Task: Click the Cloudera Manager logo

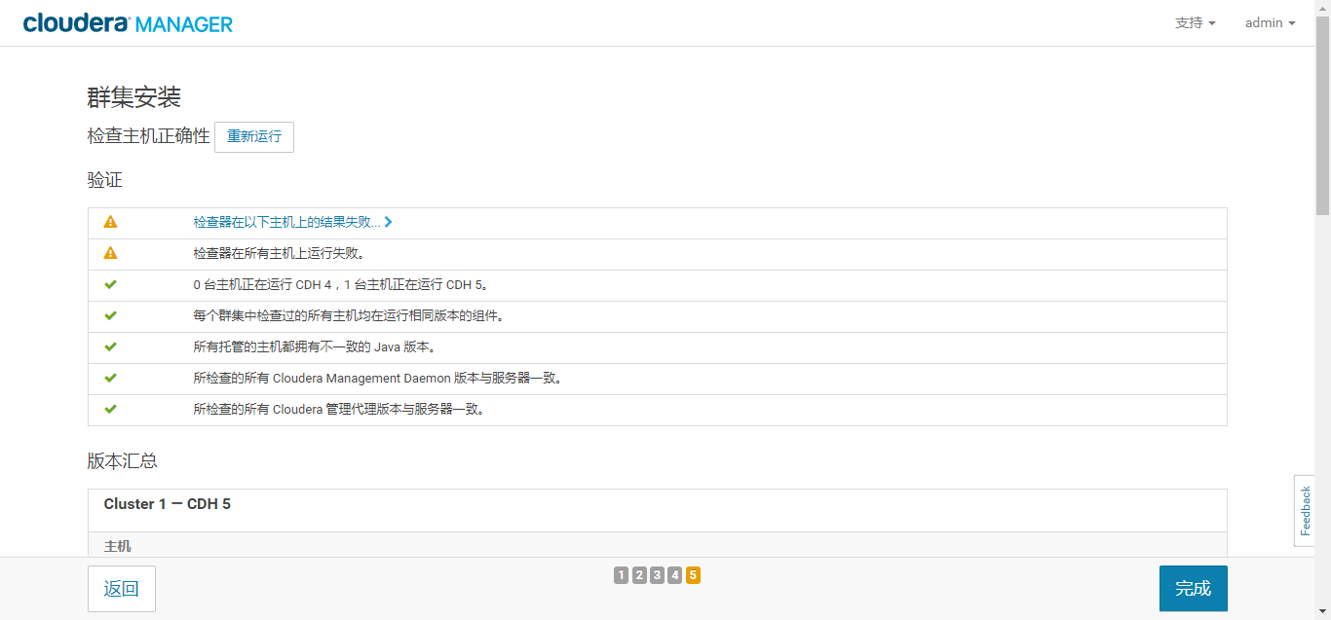Action: point(128,22)
